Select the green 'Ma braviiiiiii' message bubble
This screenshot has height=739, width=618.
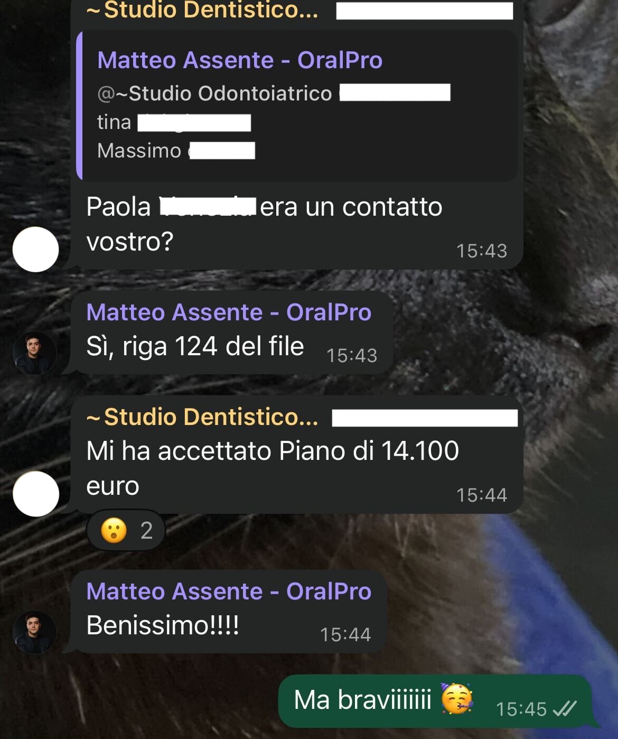[434, 701]
